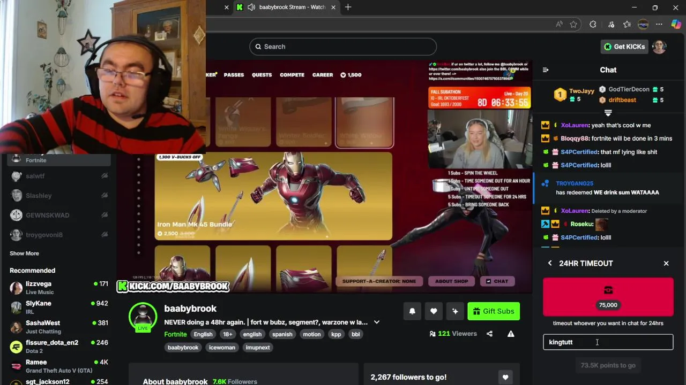Mute the baabybrook tab speaker icon

251,7
